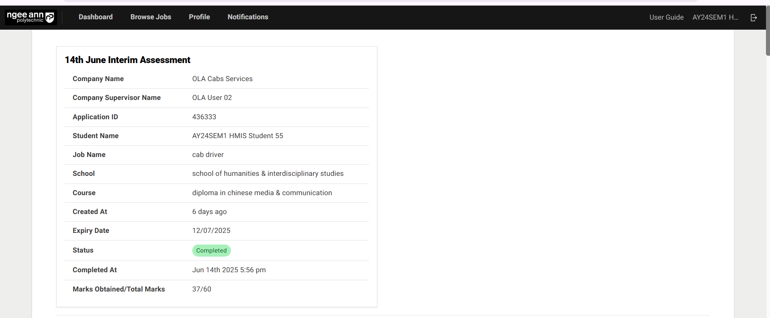Click the expiry date 12/07/2025
Viewport: 770px width, 318px height.
(211, 230)
